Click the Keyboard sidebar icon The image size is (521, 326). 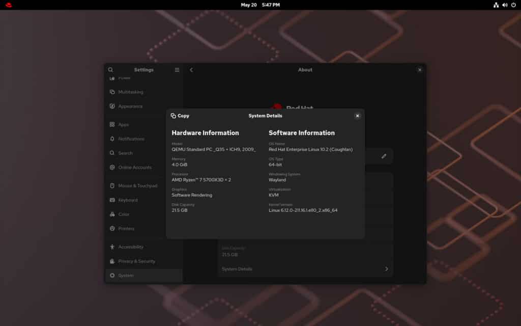coord(112,200)
